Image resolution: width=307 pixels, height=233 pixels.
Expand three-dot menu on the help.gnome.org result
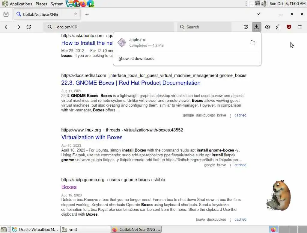tap(230, 220)
